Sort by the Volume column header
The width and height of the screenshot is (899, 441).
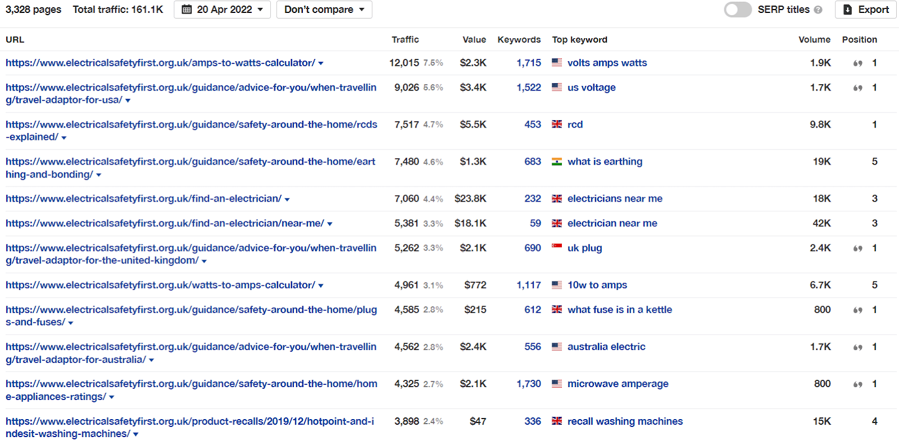(x=814, y=39)
